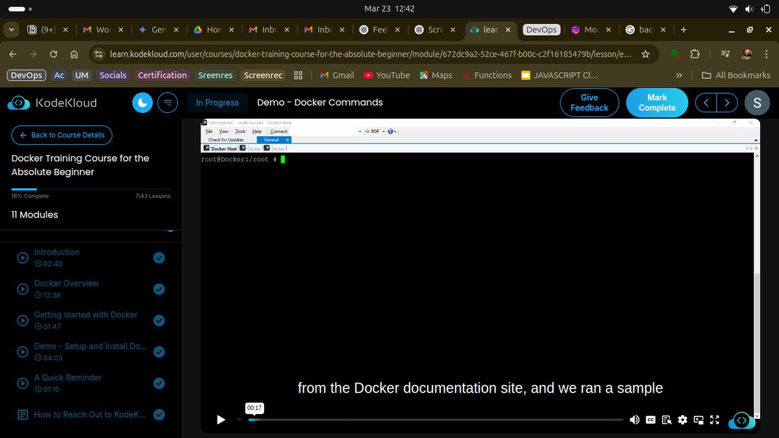Screen dimensions: 779x438
Task: Click the course progress bar
Action: click(x=91, y=189)
